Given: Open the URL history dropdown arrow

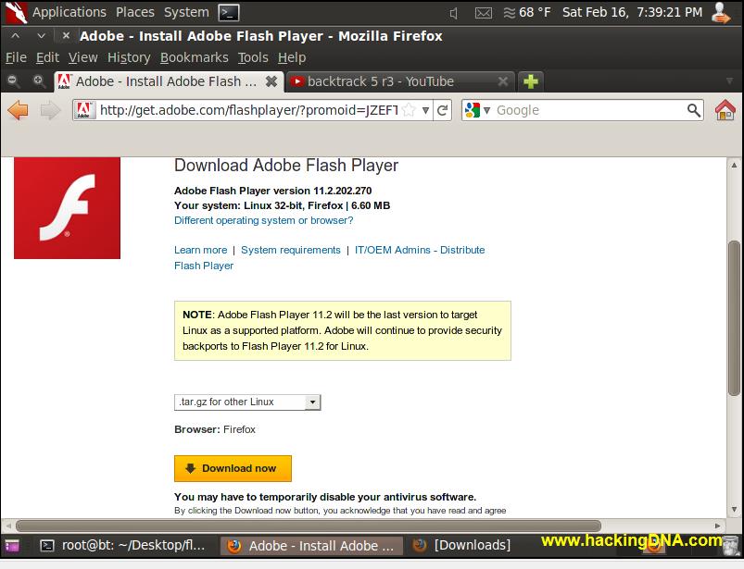Looking at the screenshot, I should tap(425, 110).
